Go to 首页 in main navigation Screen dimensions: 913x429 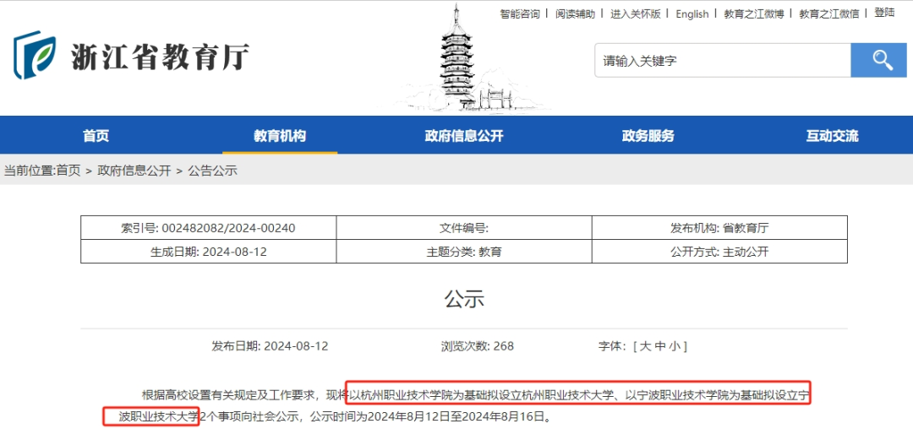pyautogui.click(x=96, y=136)
